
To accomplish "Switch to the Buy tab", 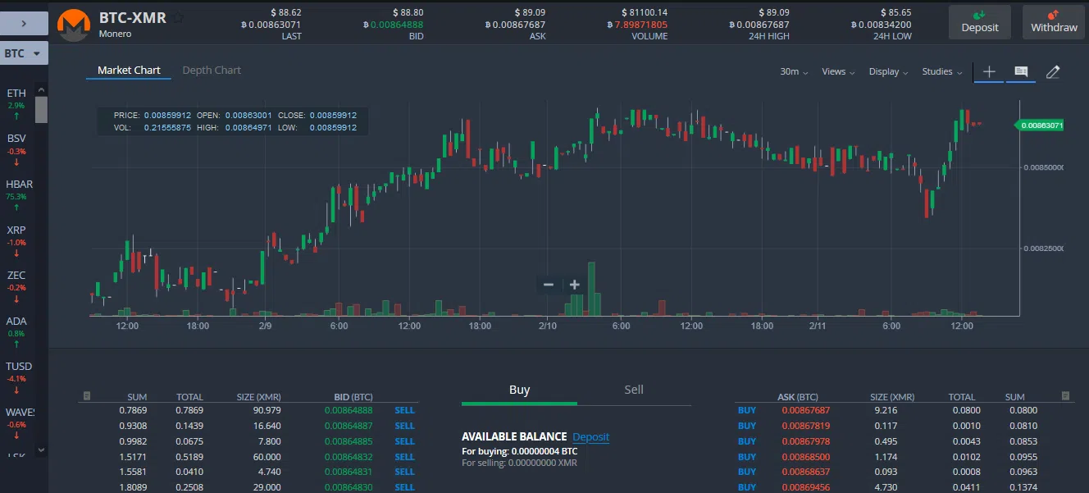I will (519, 390).
